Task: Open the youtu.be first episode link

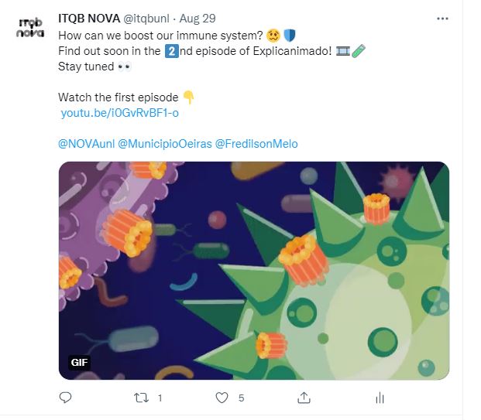Action: (119, 113)
